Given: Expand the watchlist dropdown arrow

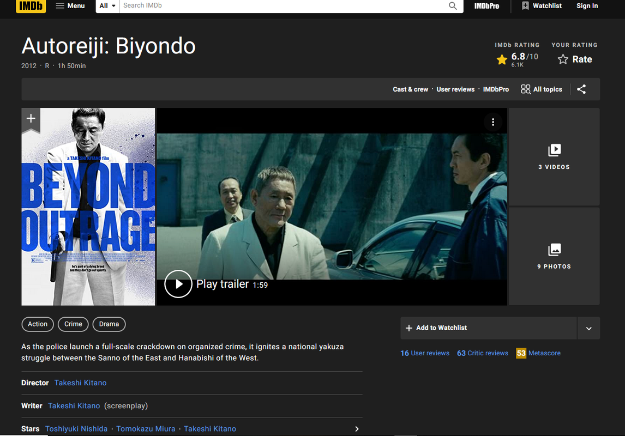Looking at the screenshot, I should pyautogui.click(x=588, y=328).
